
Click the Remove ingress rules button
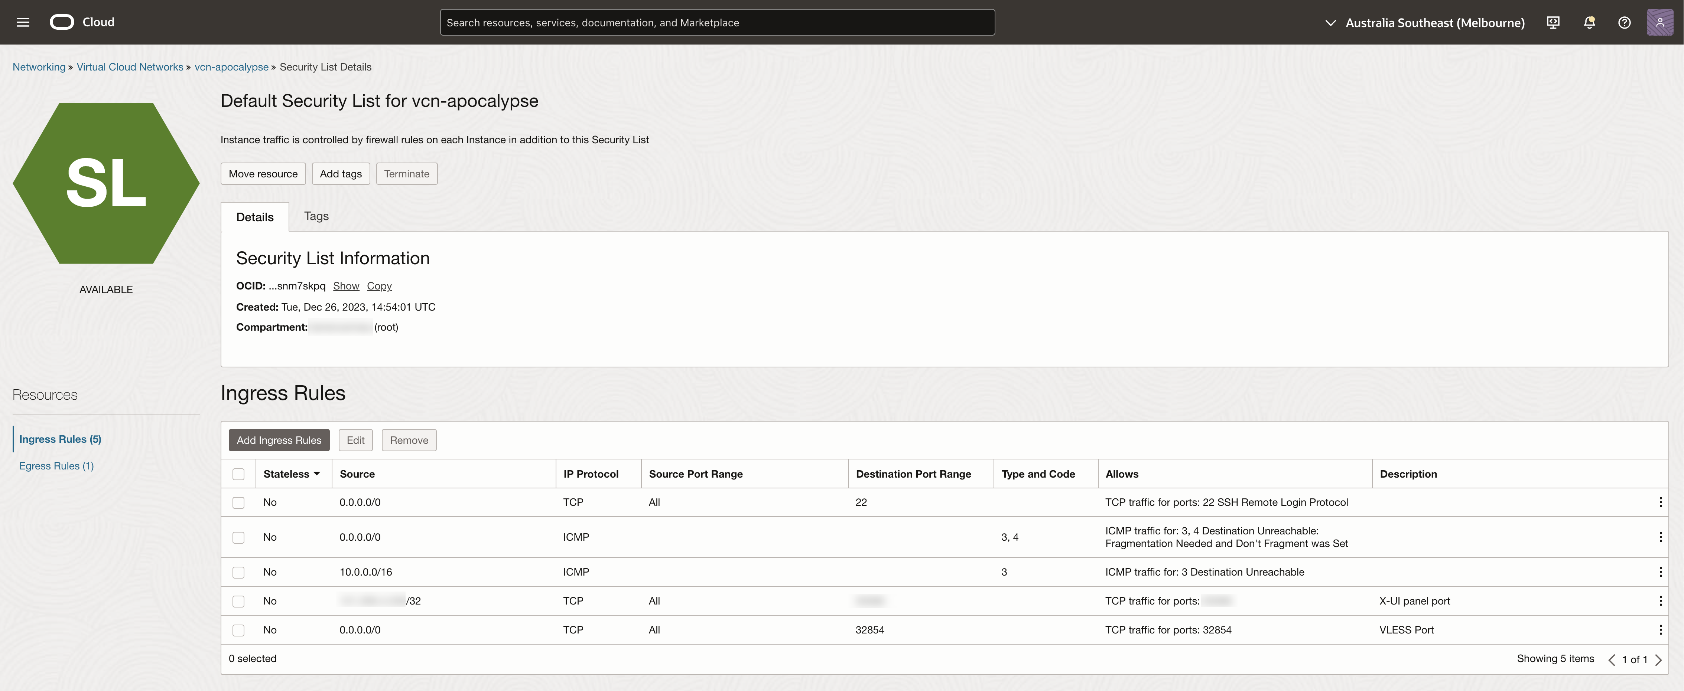(x=409, y=440)
